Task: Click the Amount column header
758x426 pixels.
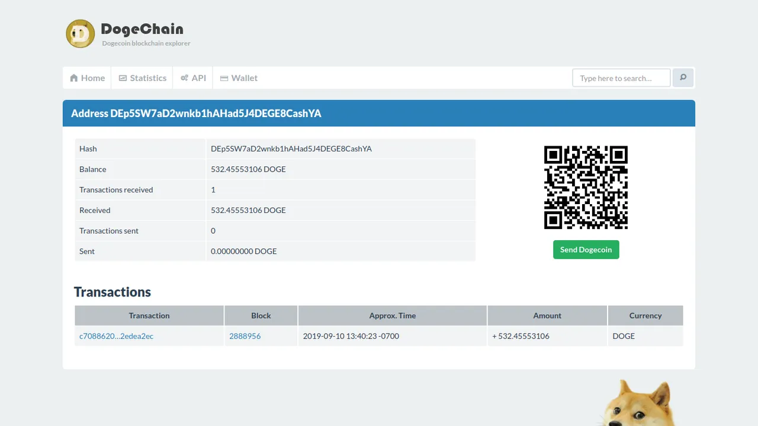Action: click(x=547, y=315)
